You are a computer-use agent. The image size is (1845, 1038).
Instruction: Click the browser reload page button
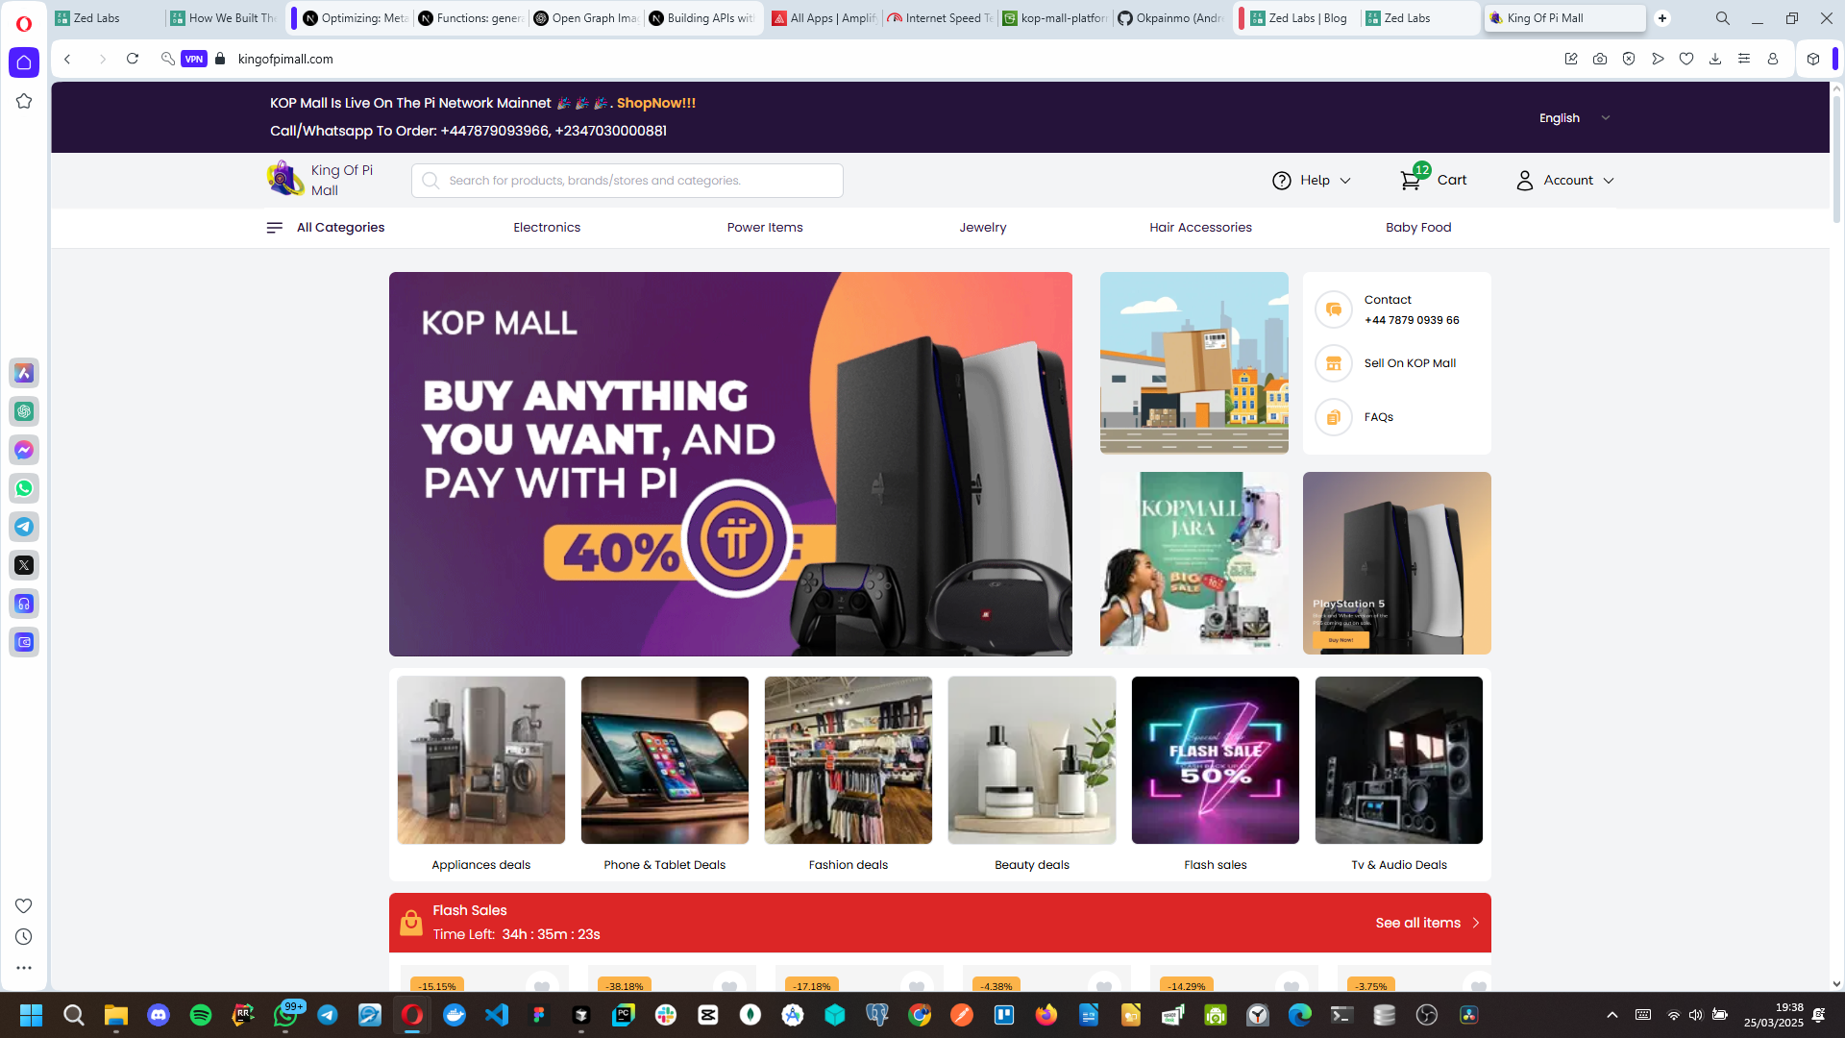(x=133, y=59)
